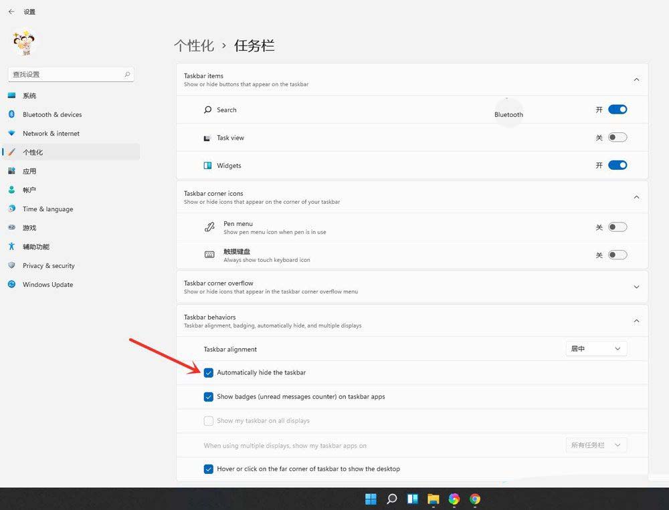The width and height of the screenshot is (669, 510).
Task: Click the Task view icon in settings list
Action: coord(209,137)
